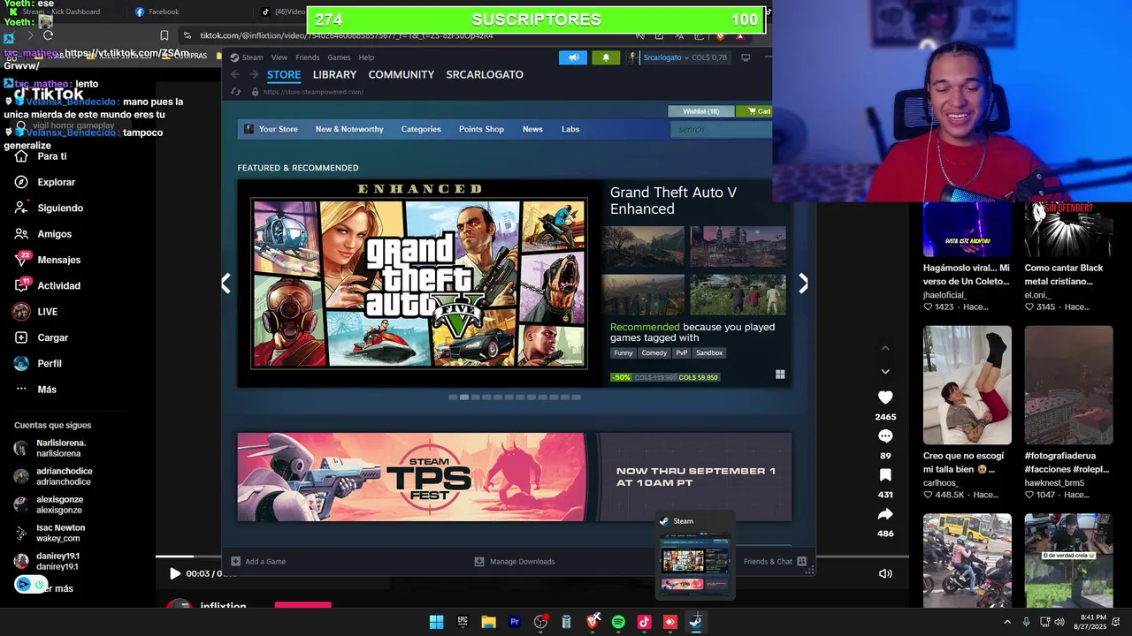Open followed account adrianchodice
Viewport: 1132px width, 636px height.
pyautogui.click(x=52, y=476)
